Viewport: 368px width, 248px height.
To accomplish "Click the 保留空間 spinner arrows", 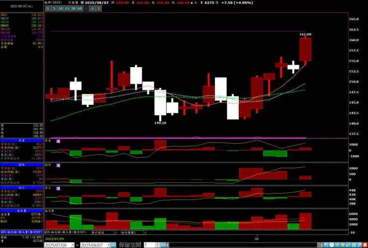I will pyautogui.click(x=158, y=245).
